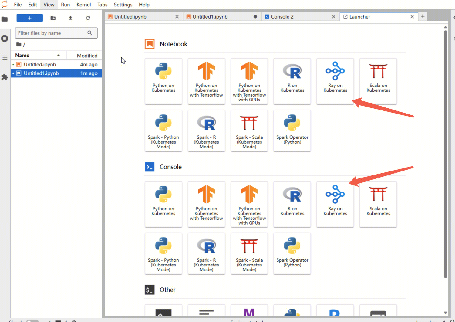Image resolution: width=455 pixels, height=322 pixels.
Task: Click the scrollbar down arrow
Action: coord(445,313)
